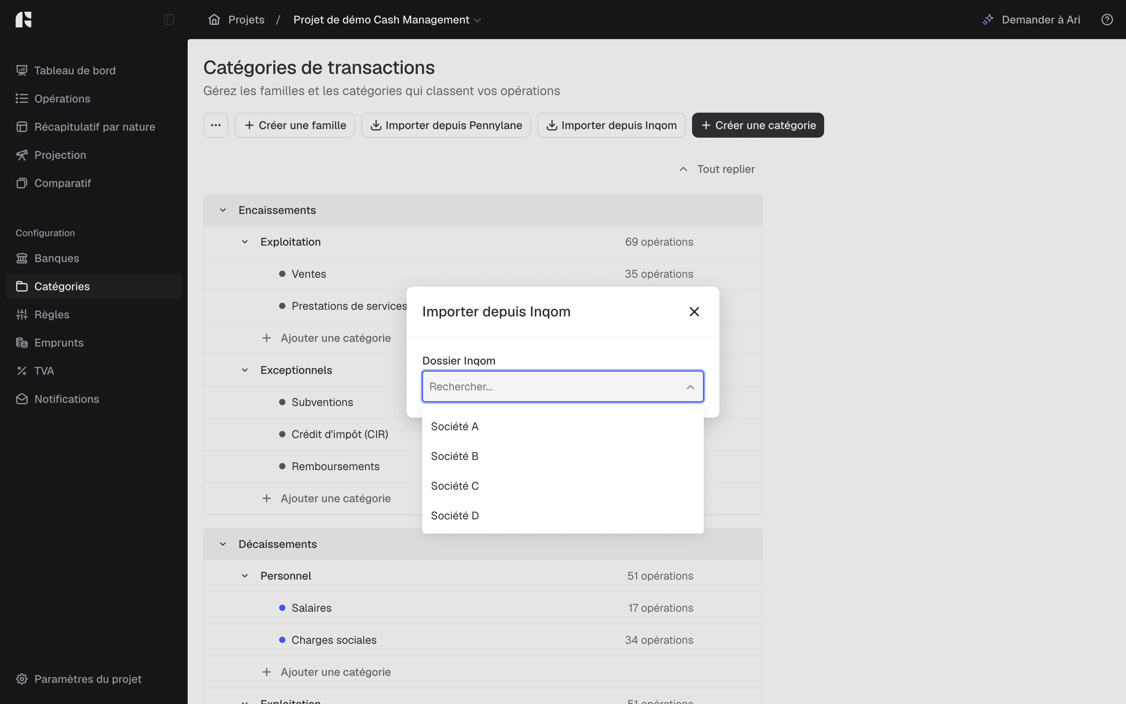Click Importer depuis Pennylane button
1126x704 pixels.
(446, 125)
